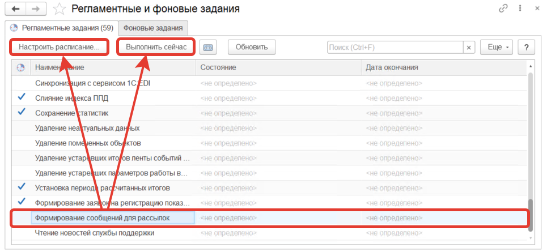Click the back navigation arrow
547x252 pixels.
16,9
